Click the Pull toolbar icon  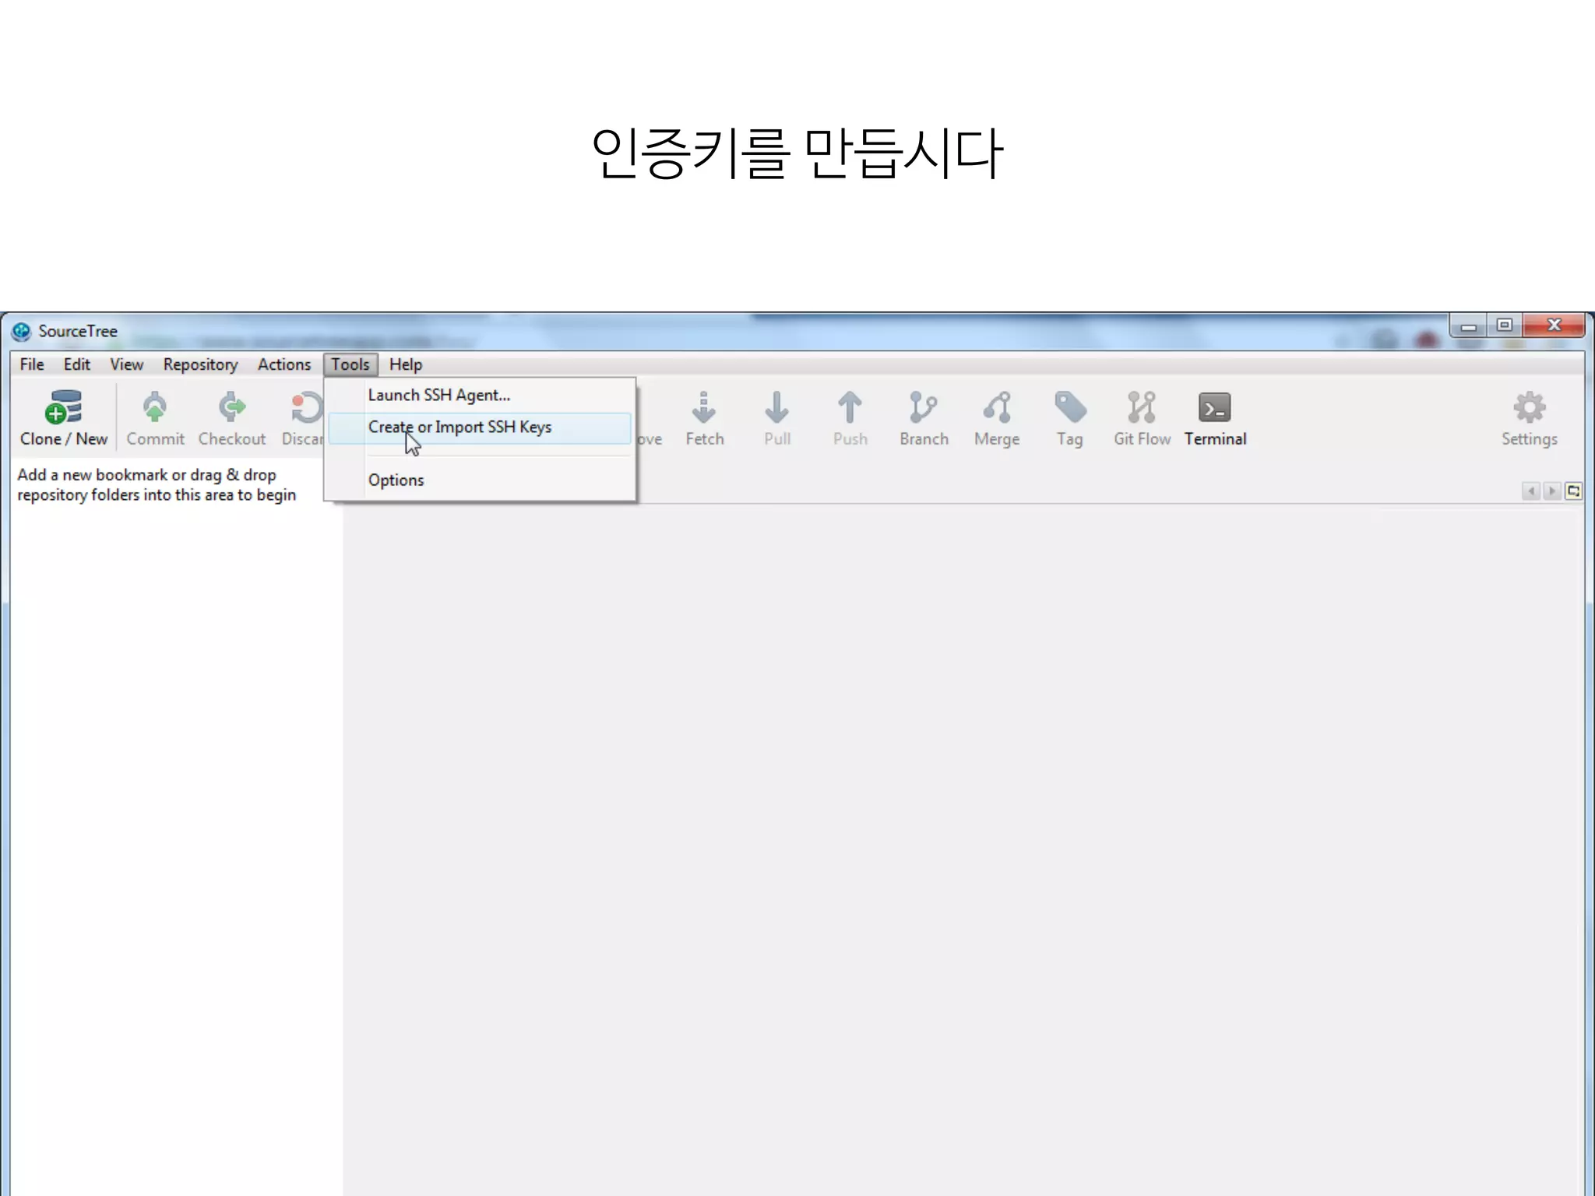pyautogui.click(x=776, y=418)
